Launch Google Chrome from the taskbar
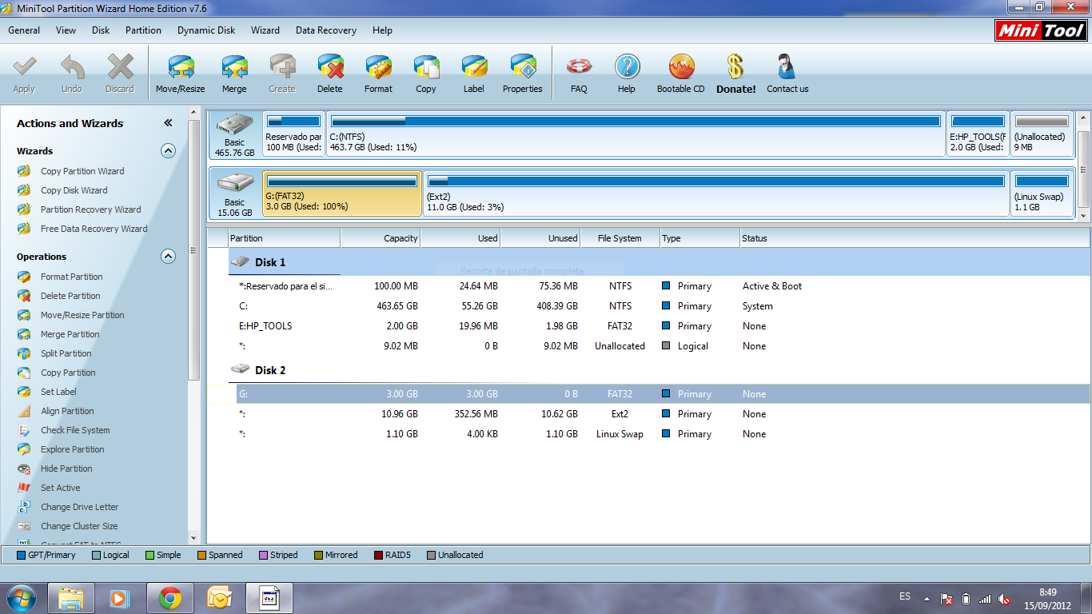This screenshot has width=1092, height=614. point(169,598)
